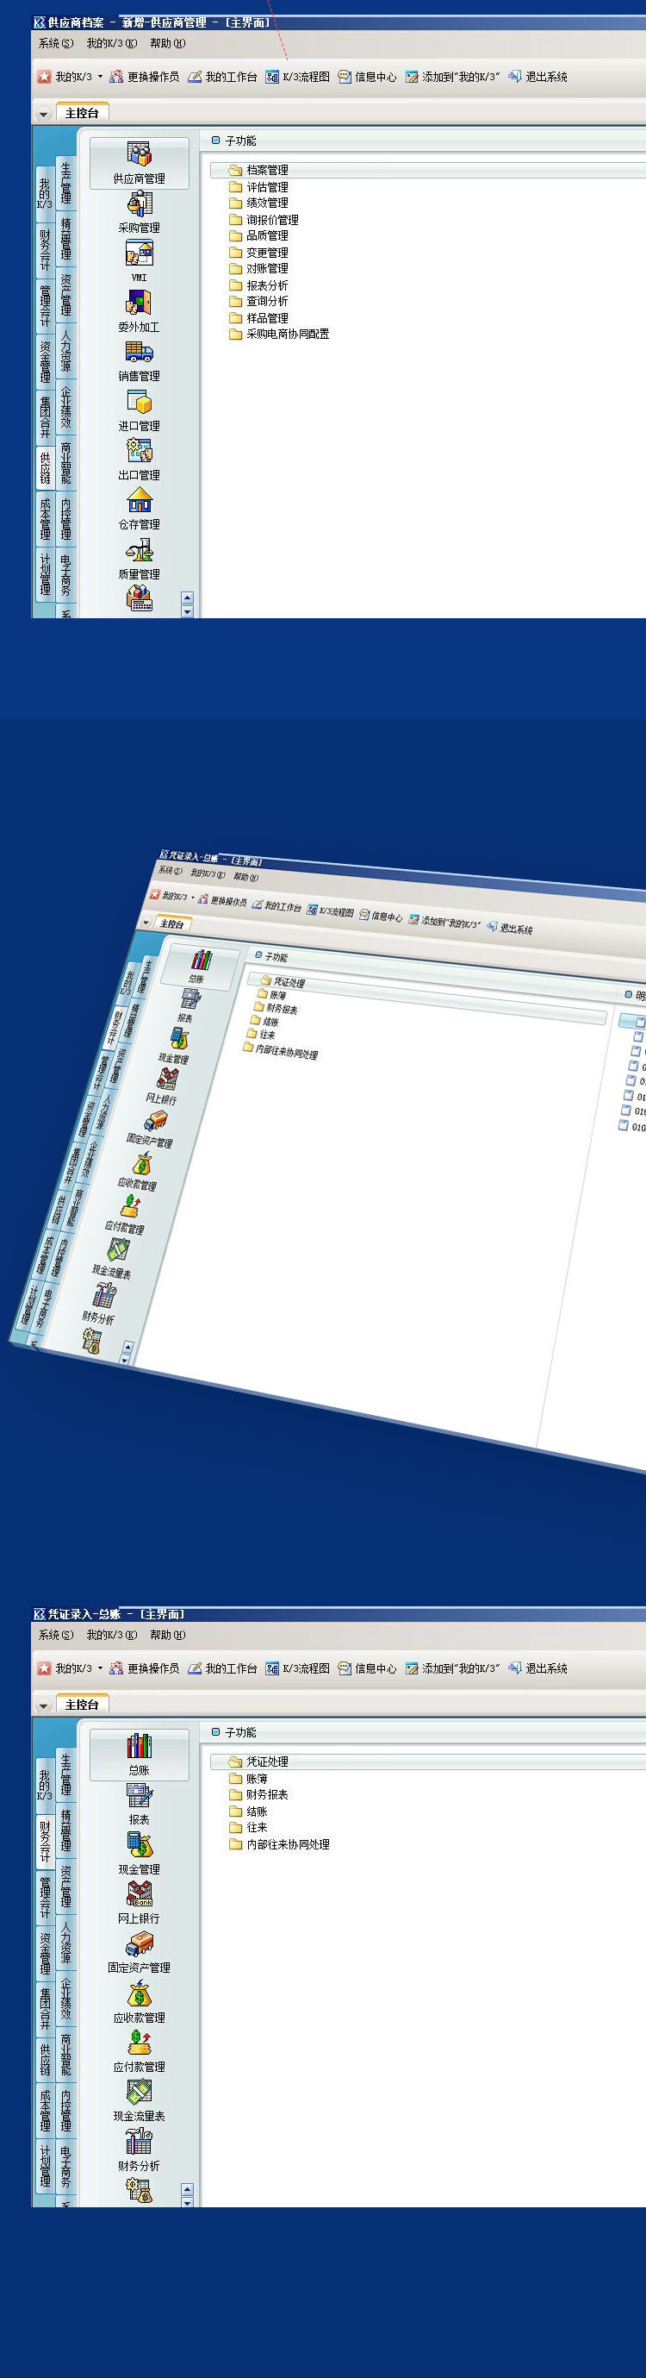This screenshot has width=646, height=2378.
Task: Select the VMI module icon
Action: [140, 253]
